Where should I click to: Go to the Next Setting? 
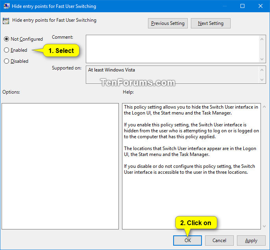click(211, 23)
